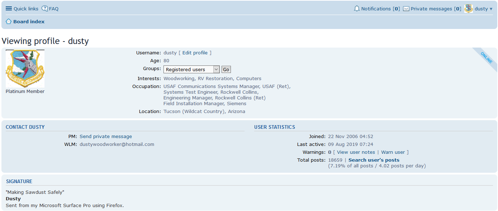Open View user notes link

[x=356, y=152]
